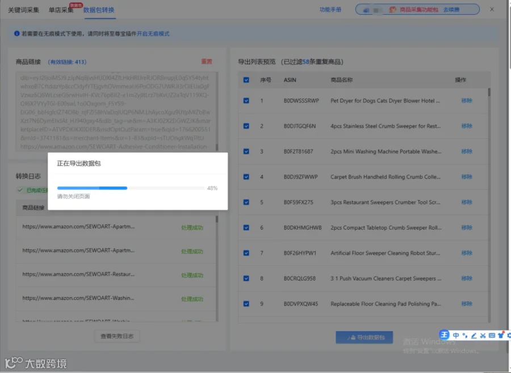Uncheck the checkbox for B0F2T81687
Viewport: 511px width, 373px height.
click(x=246, y=151)
